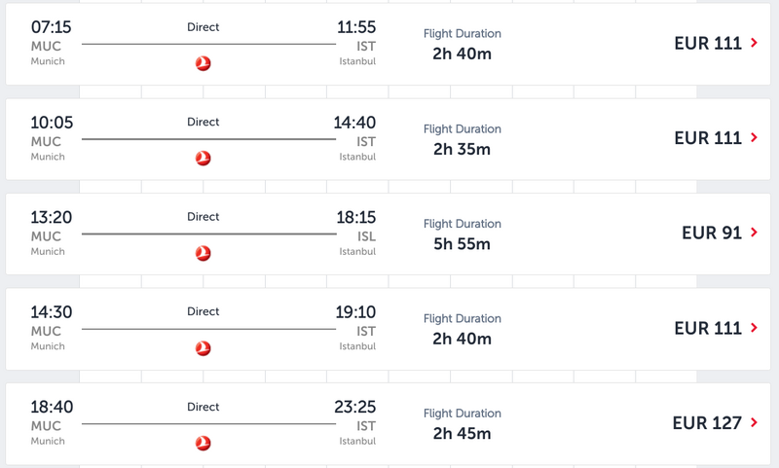Choose the EUR 127 fare
Viewport: 779px width, 468px height.
tap(707, 423)
